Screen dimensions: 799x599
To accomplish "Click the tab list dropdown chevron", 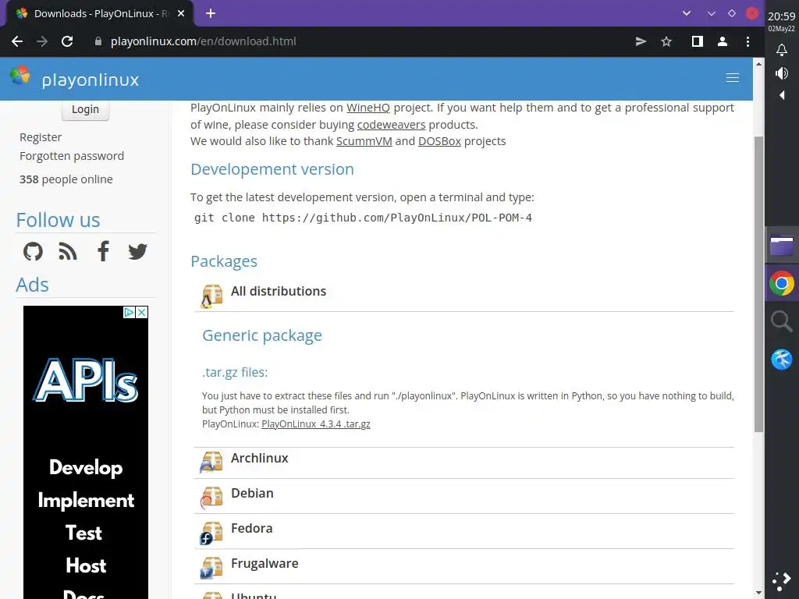I will (x=687, y=13).
